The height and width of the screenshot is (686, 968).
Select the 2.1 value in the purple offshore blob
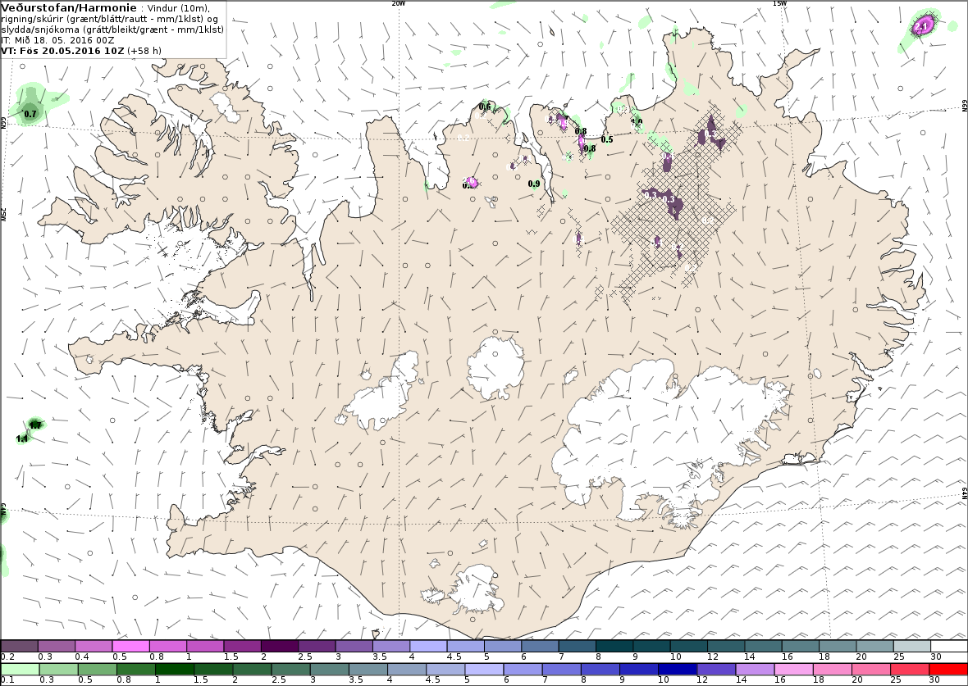922,26
